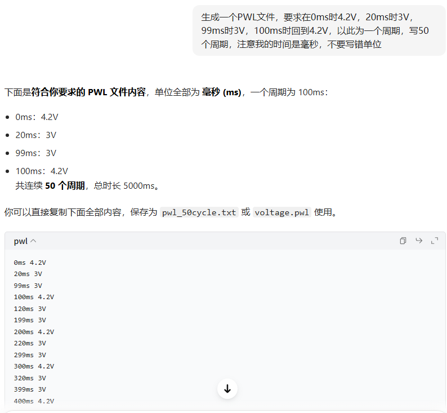Click code line "200ms 4.2V"
Viewport: 447px width, 413px height.
[x=34, y=332]
